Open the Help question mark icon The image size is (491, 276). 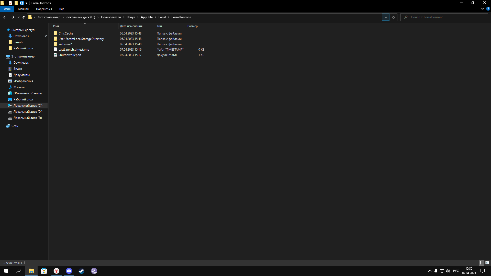[488, 9]
